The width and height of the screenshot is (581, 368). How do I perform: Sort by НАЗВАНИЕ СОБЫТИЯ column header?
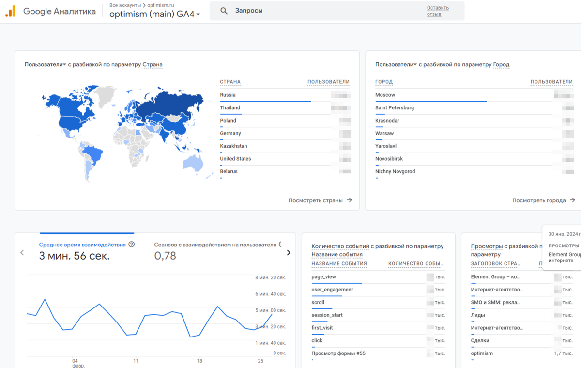coord(339,264)
